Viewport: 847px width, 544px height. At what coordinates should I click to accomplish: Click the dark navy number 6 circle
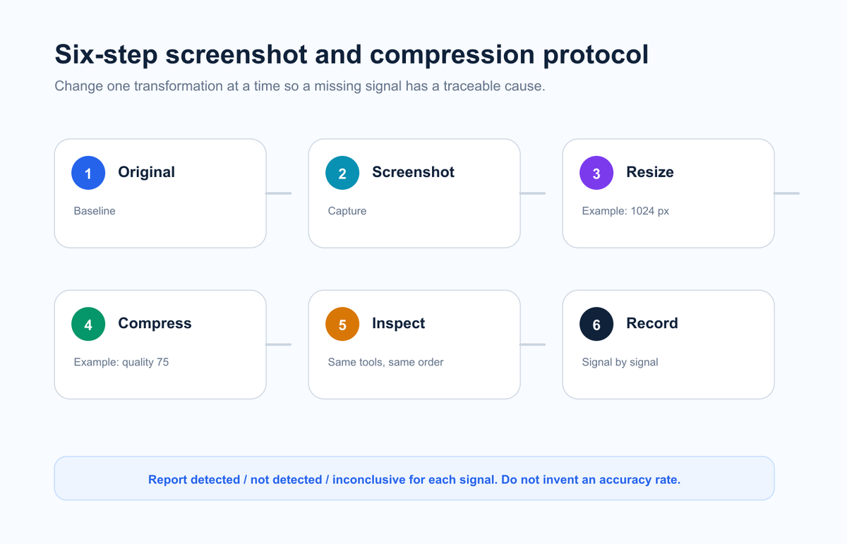596,324
